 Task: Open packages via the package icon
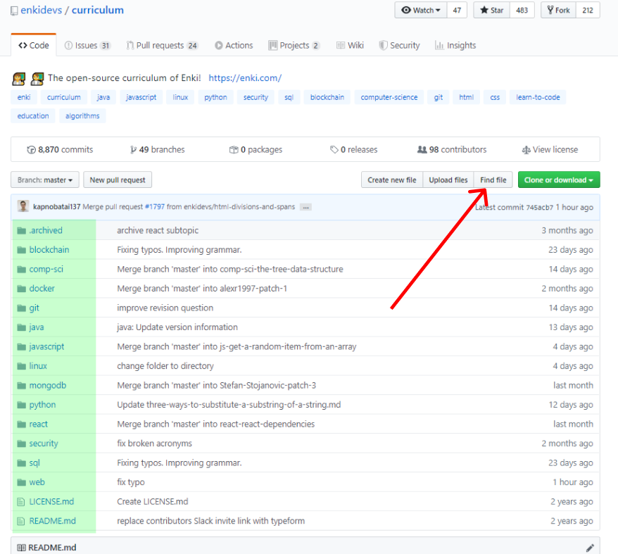pyautogui.click(x=232, y=149)
